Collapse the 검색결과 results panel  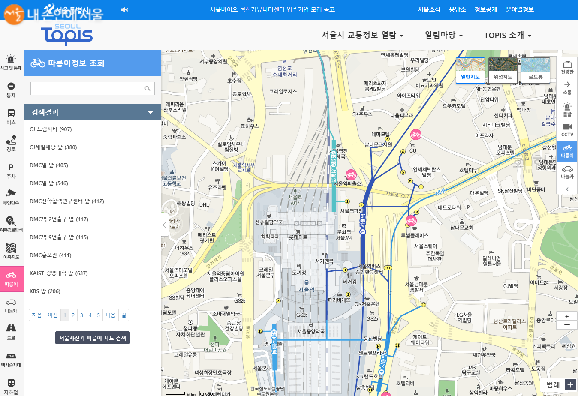[x=150, y=113]
